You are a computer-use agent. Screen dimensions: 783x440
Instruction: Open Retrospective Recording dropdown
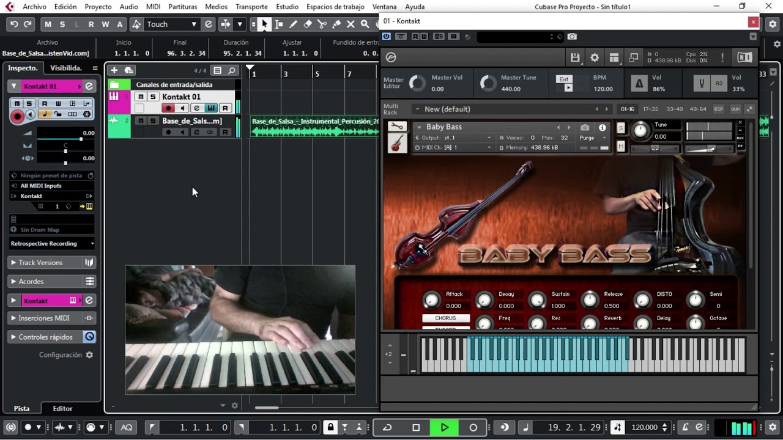[53, 244]
